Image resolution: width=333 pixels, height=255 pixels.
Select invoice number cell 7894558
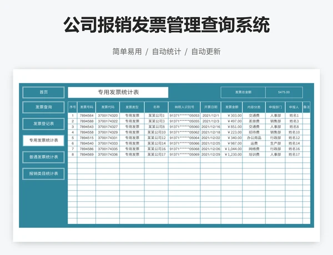pyautogui.click(x=87, y=132)
